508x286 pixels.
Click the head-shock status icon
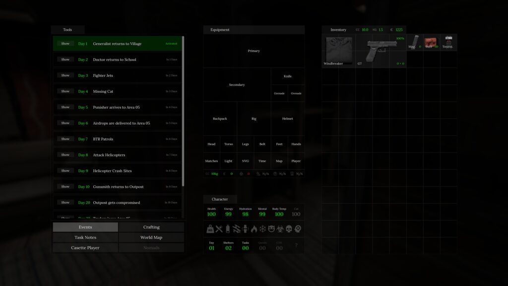point(298,229)
